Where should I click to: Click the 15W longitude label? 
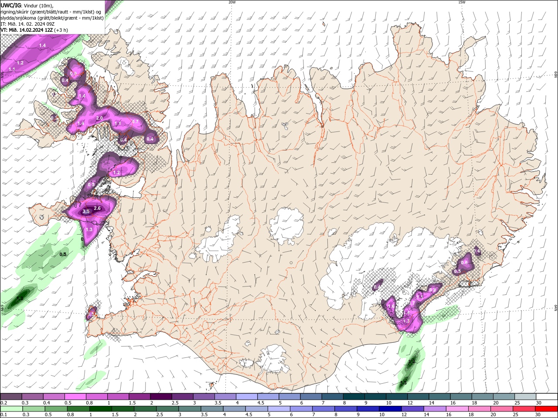pos(462,2)
